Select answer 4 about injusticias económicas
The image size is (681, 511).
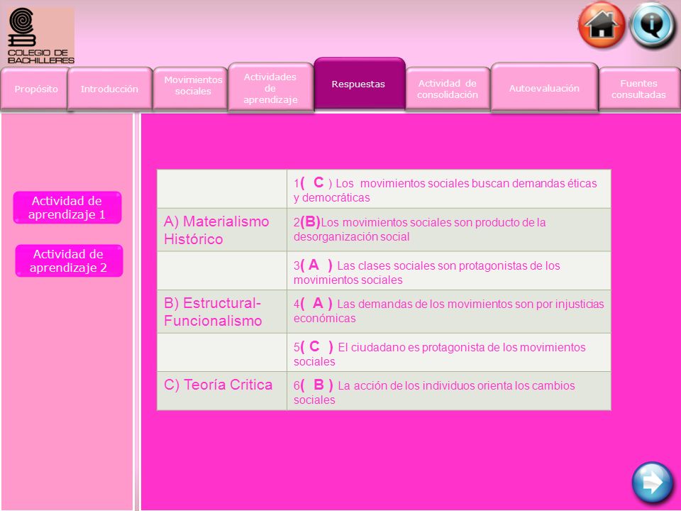448,312
